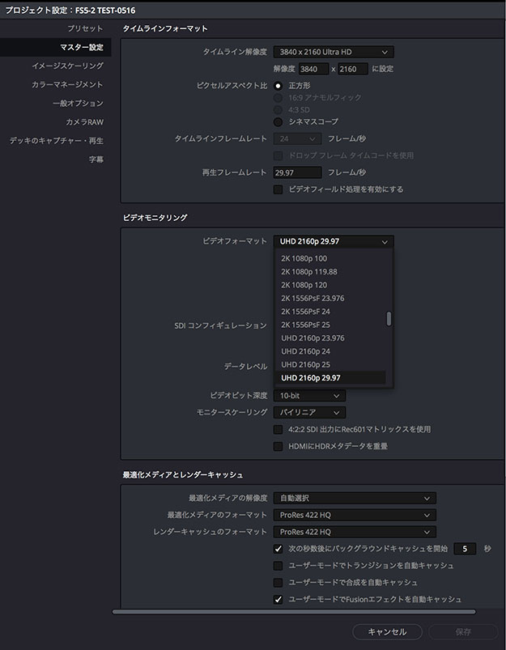This screenshot has width=506, height=650.
Task: Open the ビデオビット深度 10-bit dropdown
Action: (309, 396)
